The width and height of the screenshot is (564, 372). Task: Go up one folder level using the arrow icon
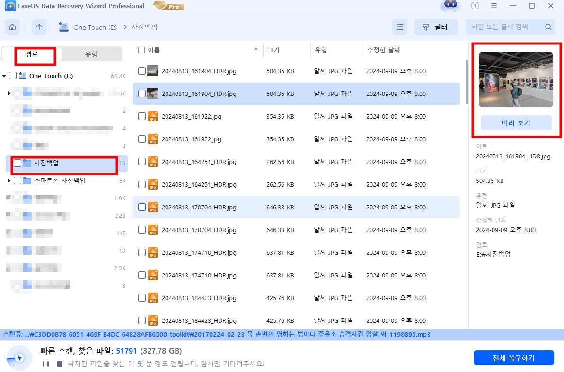point(39,27)
